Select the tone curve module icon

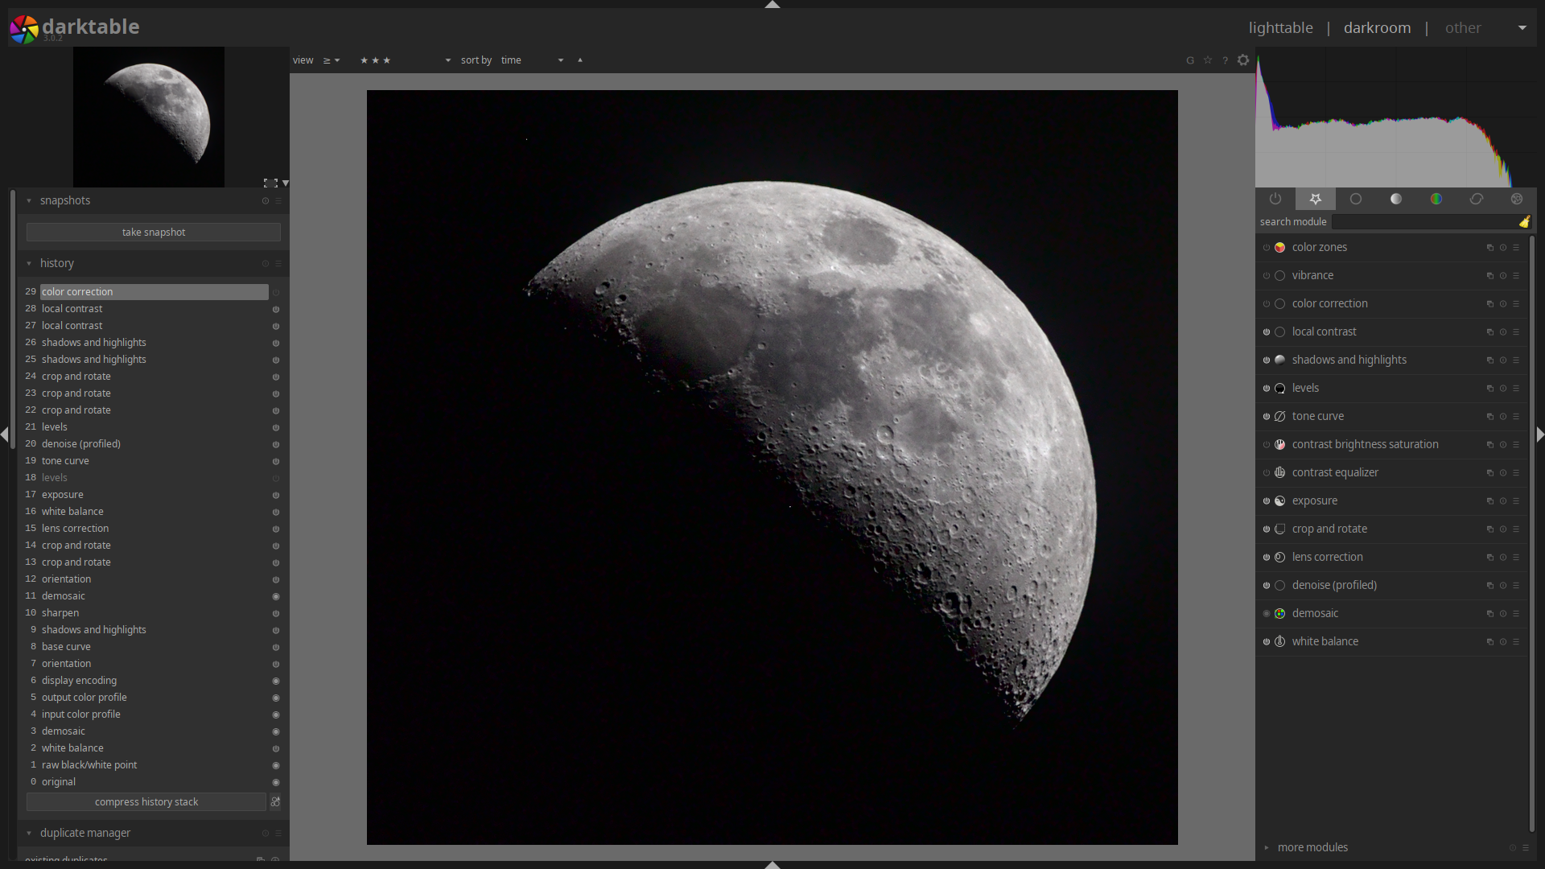(x=1281, y=416)
